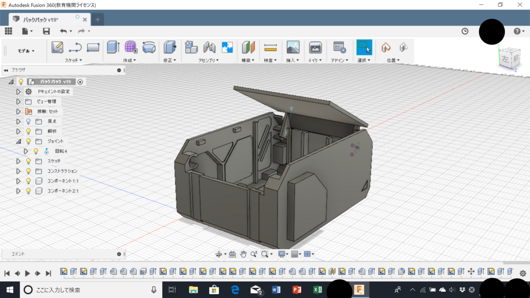530x298 pixels.
Task: Expand the ドキュメントの設定 node
Action: [x=18, y=92]
